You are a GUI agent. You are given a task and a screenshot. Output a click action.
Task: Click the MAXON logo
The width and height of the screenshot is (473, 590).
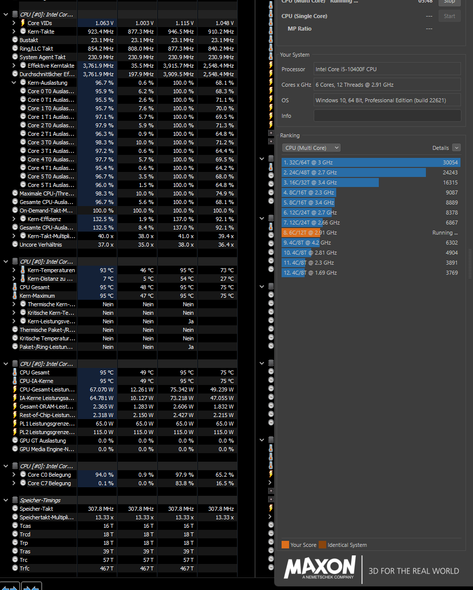(x=320, y=568)
